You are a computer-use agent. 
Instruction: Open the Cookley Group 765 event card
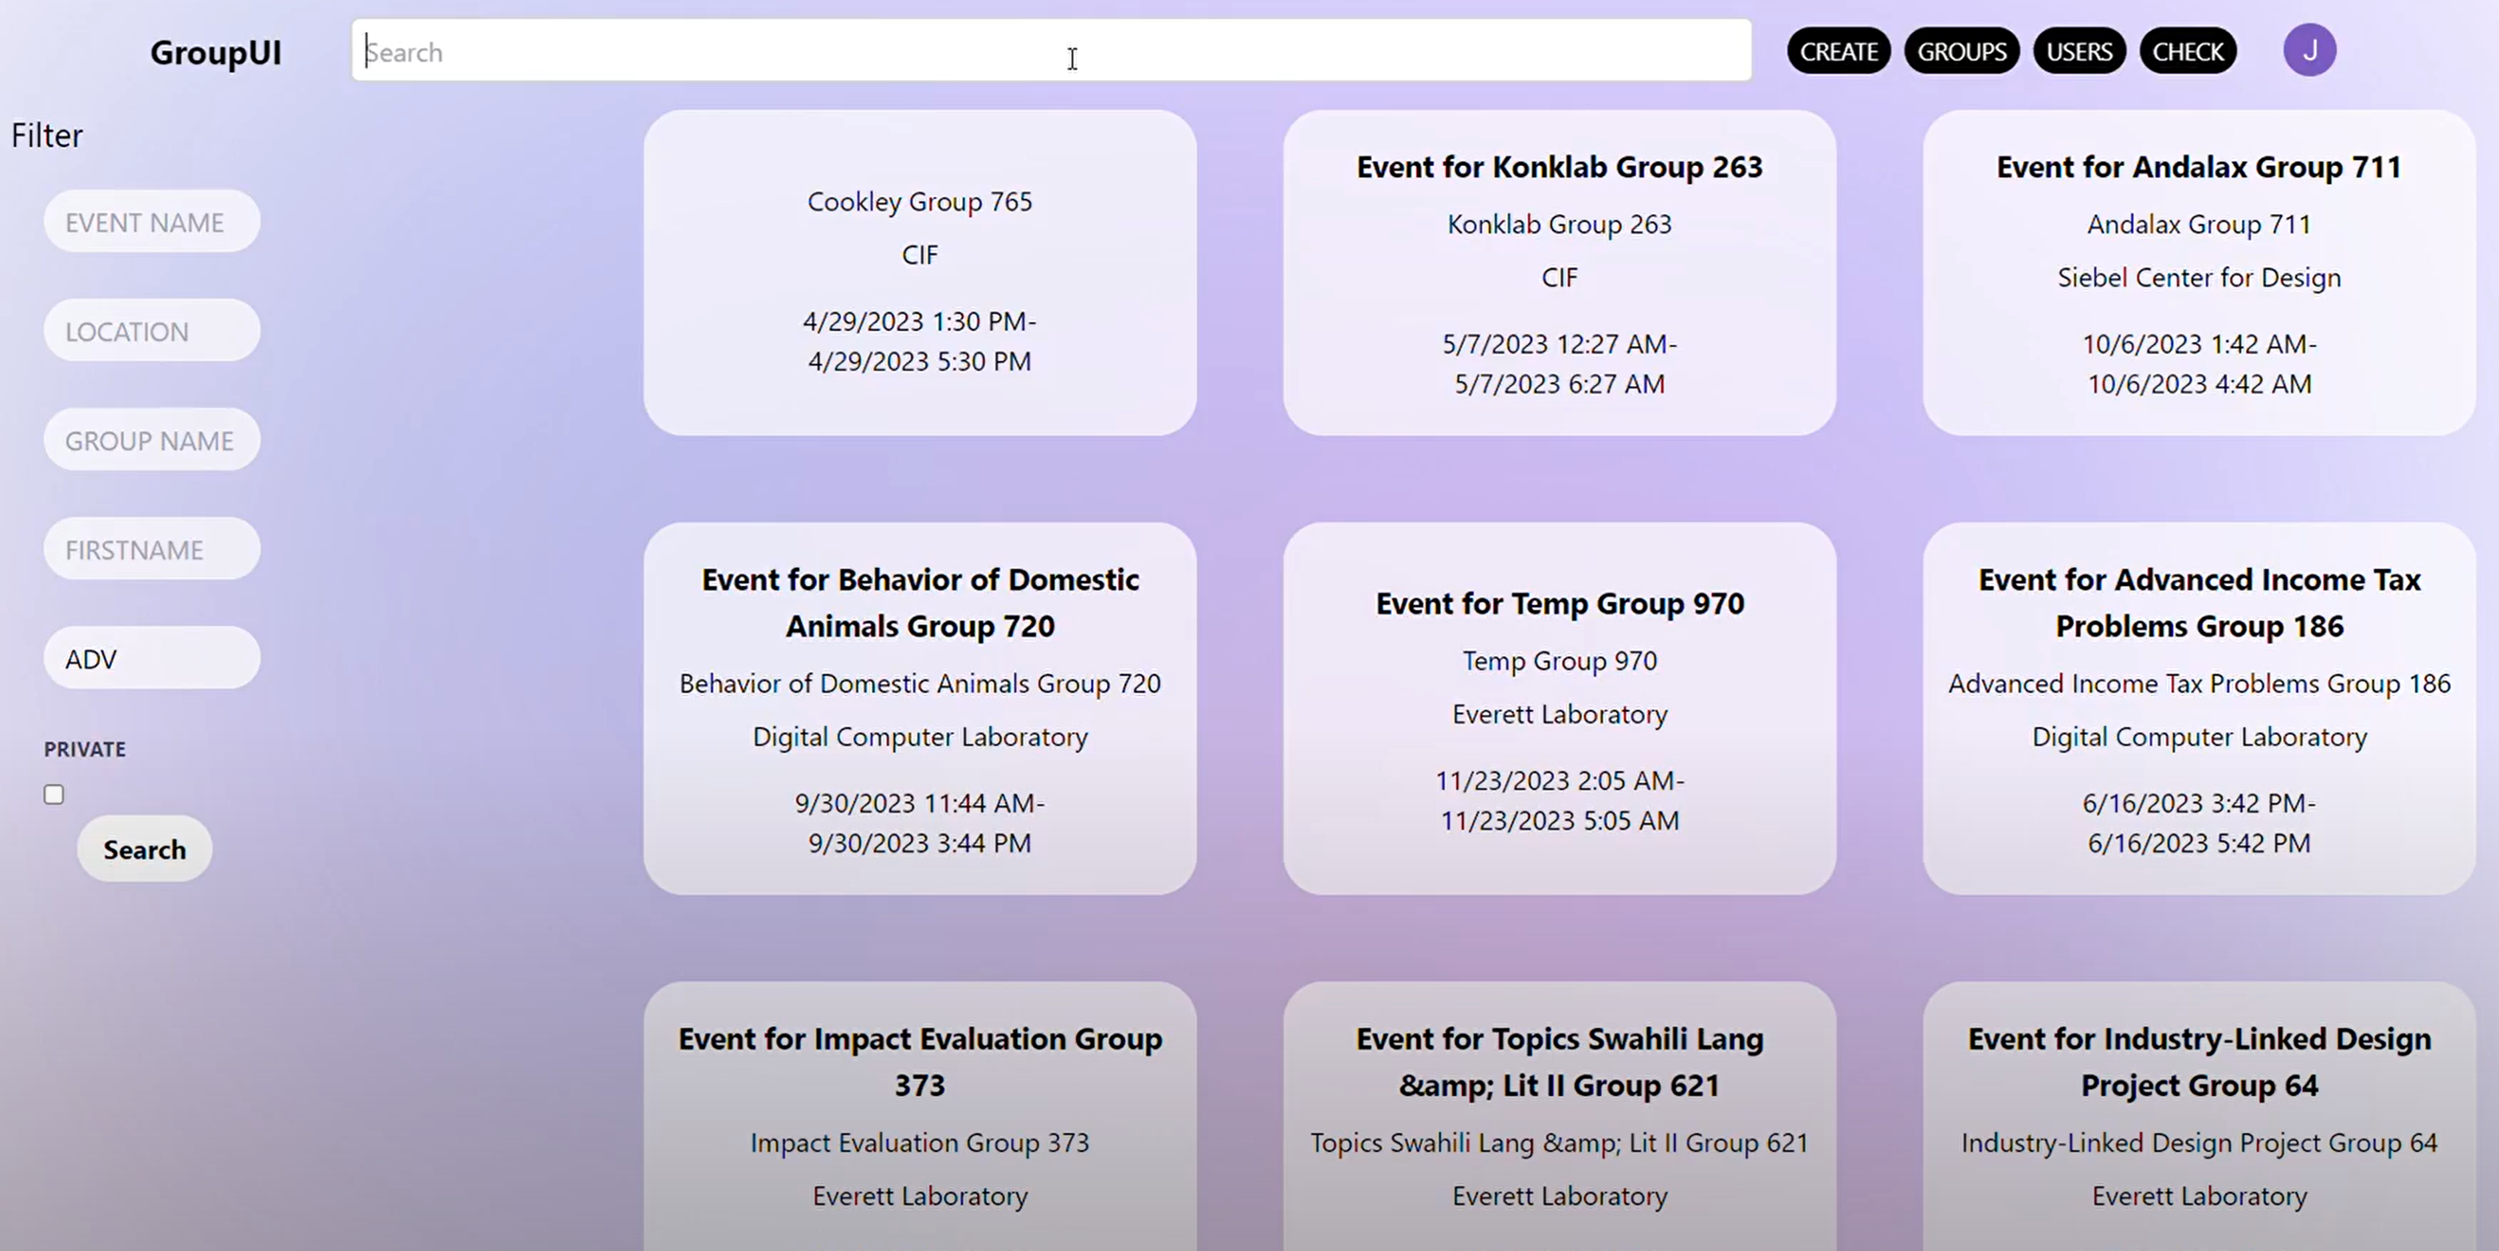click(919, 274)
